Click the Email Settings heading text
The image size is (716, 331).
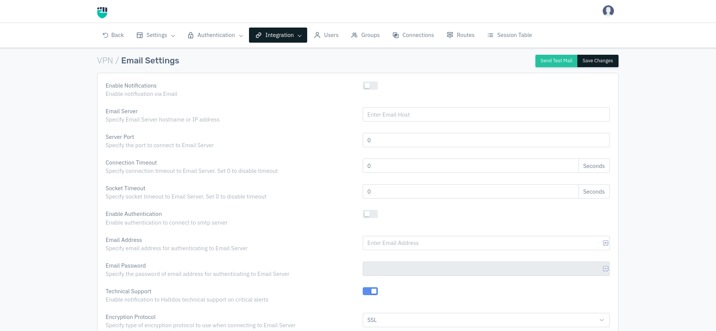(x=150, y=61)
